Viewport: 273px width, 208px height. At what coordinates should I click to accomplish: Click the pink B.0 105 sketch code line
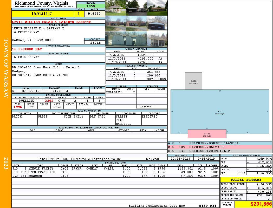(x=220, y=147)
